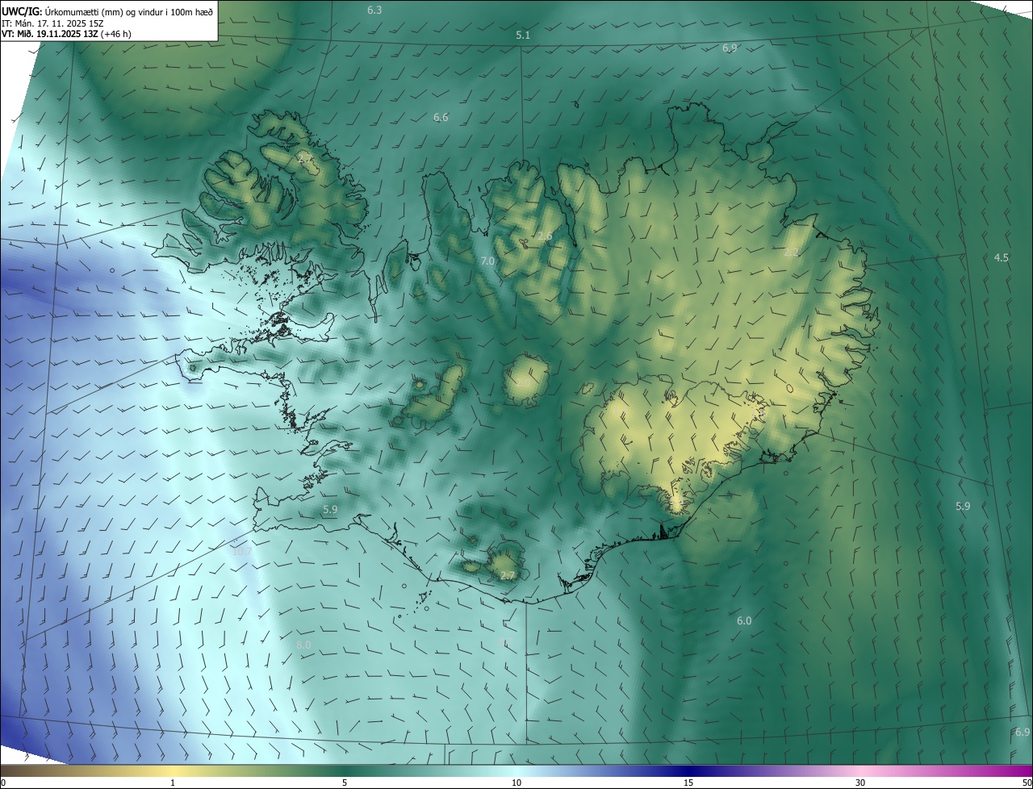Select the 2.6 value label in north Iceland
Screen dimensions: 1033x789
pyautogui.click(x=546, y=236)
